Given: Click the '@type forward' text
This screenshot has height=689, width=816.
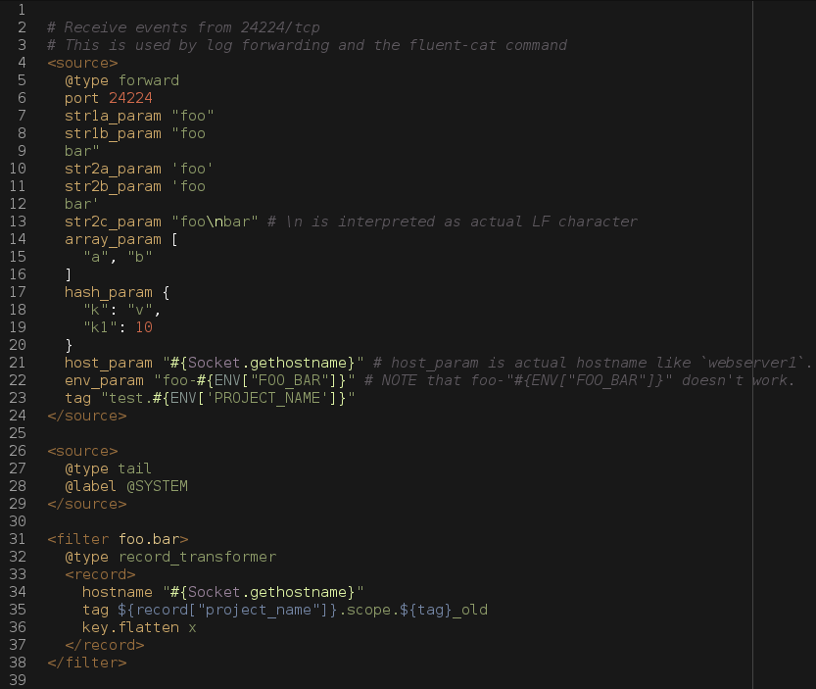Looking at the screenshot, I should click(x=121, y=80).
